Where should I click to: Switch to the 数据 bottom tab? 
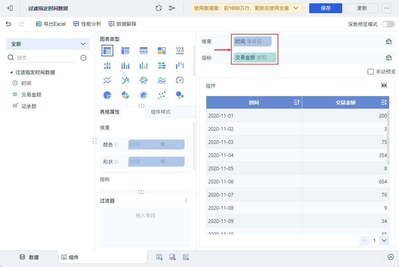tap(29, 257)
